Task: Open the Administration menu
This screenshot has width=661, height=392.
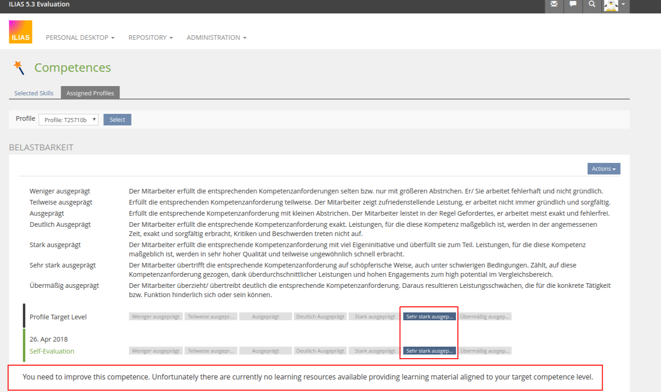Action: (x=216, y=37)
